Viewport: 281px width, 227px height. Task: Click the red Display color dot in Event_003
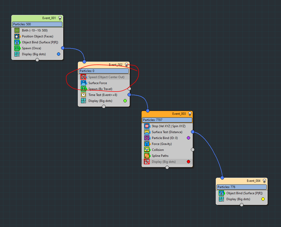tap(188, 162)
